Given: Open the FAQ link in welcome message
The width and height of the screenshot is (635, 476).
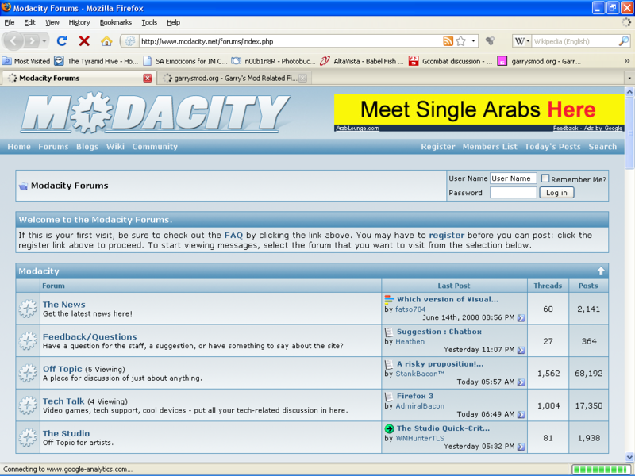Looking at the screenshot, I should coord(233,235).
